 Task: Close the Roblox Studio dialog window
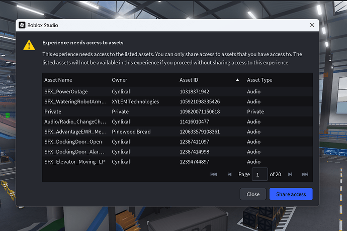(312, 25)
